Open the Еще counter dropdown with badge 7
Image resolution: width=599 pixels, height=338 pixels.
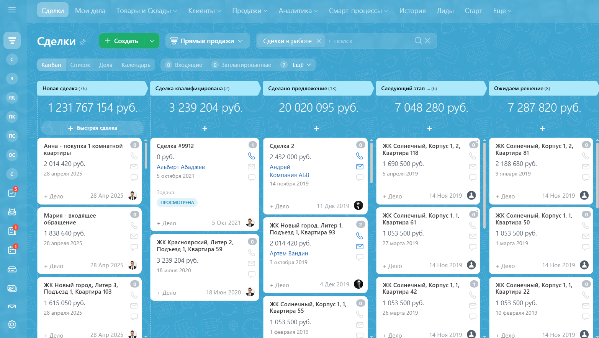[296, 65]
